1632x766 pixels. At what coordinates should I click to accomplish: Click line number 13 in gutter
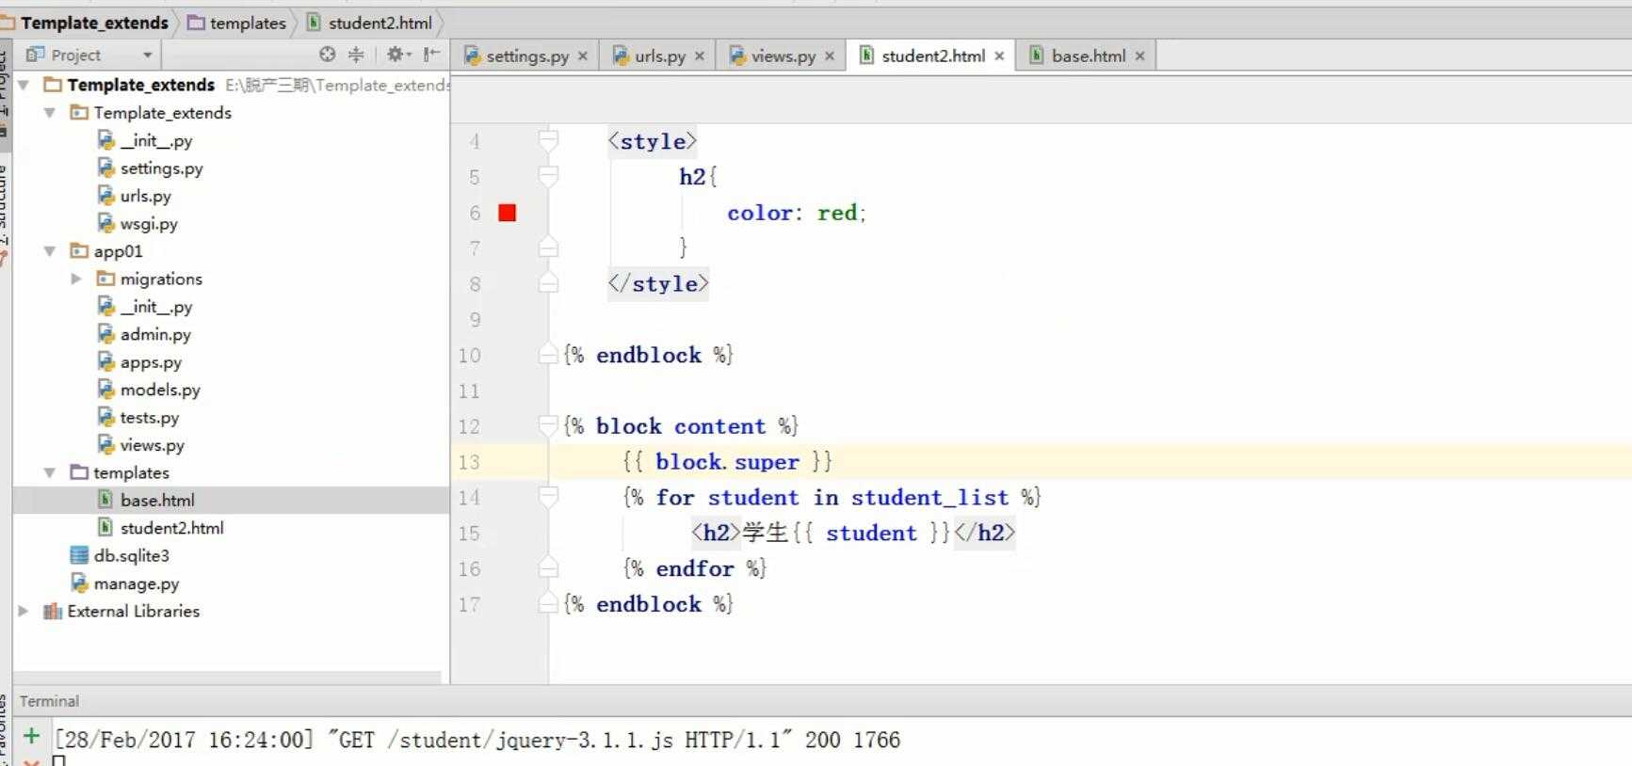(x=469, y=462)
